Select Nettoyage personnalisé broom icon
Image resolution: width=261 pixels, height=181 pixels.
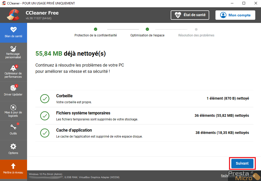click(13, 49)
